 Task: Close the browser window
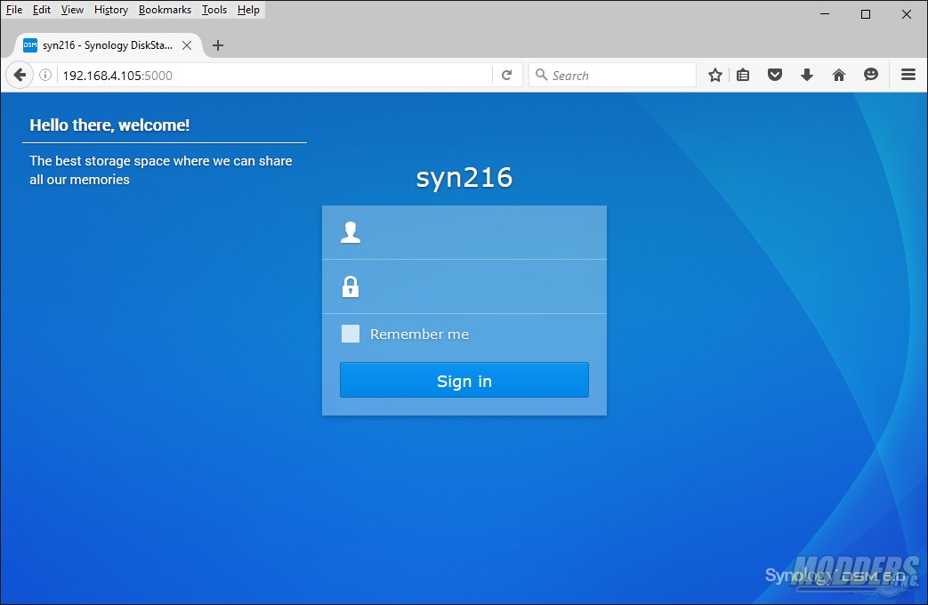906,14
